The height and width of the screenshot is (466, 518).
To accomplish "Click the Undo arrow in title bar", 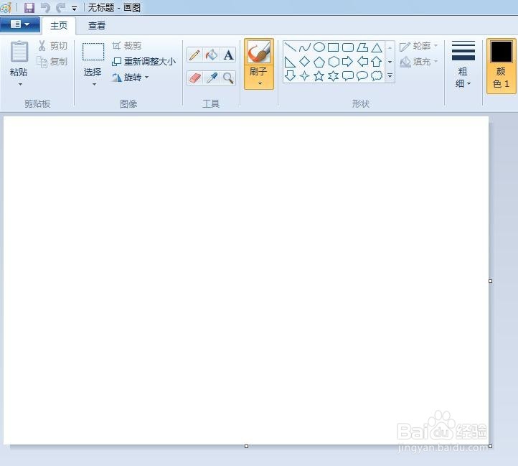I will (x=45, y=7).
